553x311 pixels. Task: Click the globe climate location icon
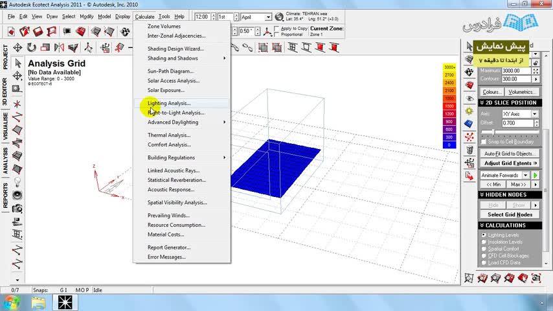point(279,17)
